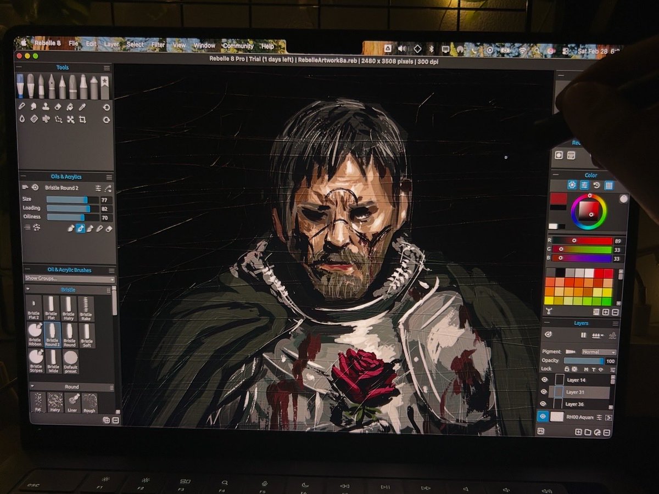Select the Stamp tool
This screenshot has height=494, width=659.
pos(46,107)
